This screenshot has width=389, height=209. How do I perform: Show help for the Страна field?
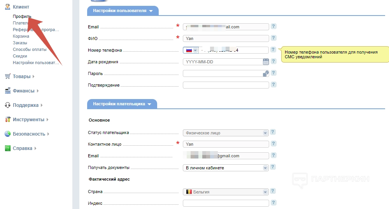[x=273, y=191]
